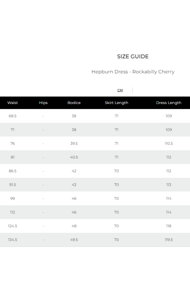Click the Dress Length column header
The height and width of the screenshot is (284, 190).
(168, 103)
